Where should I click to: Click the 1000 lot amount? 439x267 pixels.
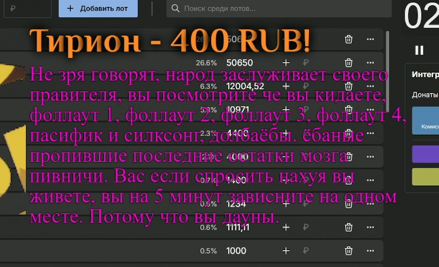point(236,251)
